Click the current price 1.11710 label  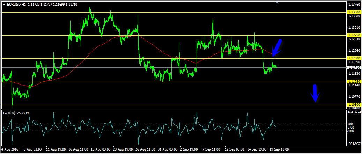pyautogui.click(x=354, y=68)
